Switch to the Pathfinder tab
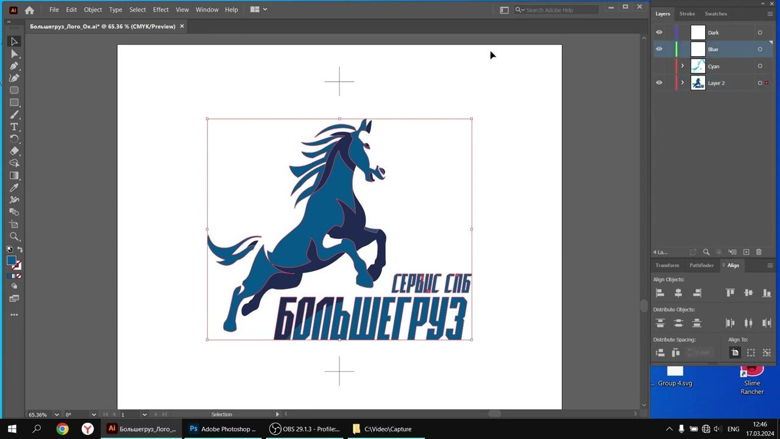This screenshot has width=780, height=439. [701, 265]
